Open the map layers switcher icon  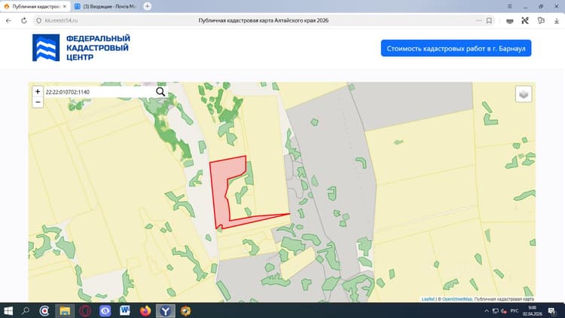pyautogui.click(x=524, y=94)
